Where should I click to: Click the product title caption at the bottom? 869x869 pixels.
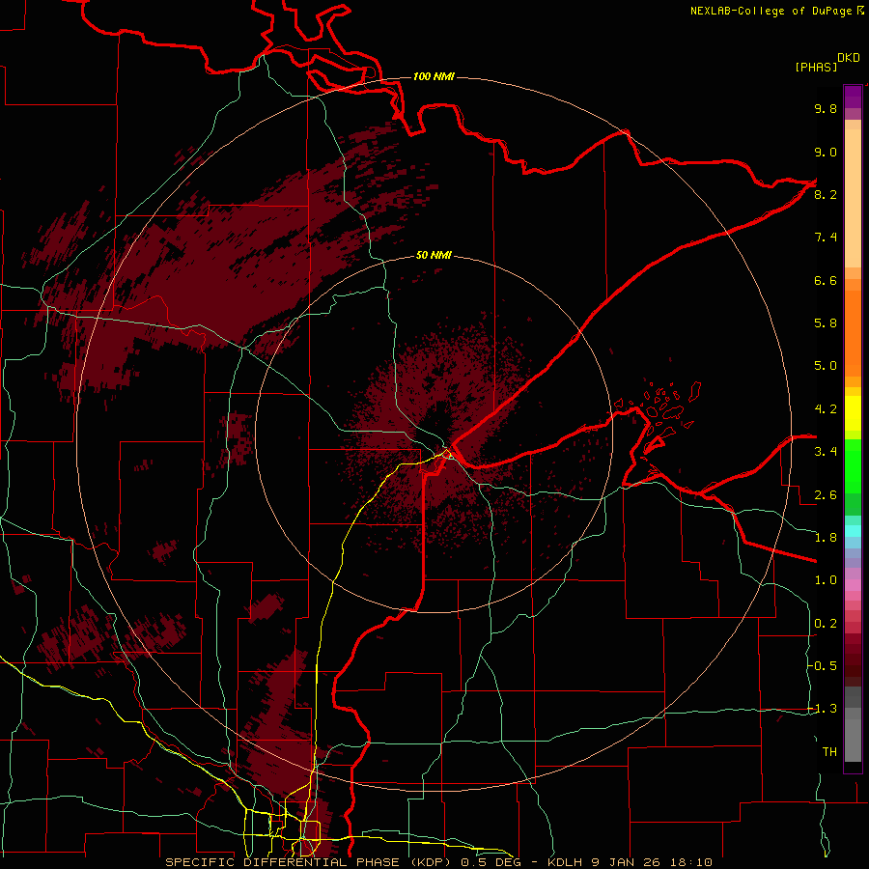(x=438, y=862)
